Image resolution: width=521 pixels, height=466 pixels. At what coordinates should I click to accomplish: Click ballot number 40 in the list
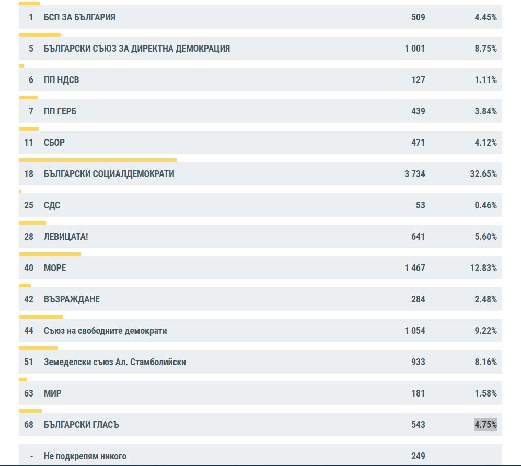click(29, 267)
